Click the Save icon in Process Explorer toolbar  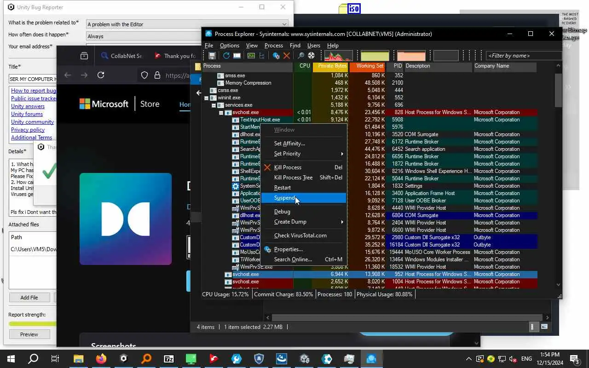tap(212, 56)
